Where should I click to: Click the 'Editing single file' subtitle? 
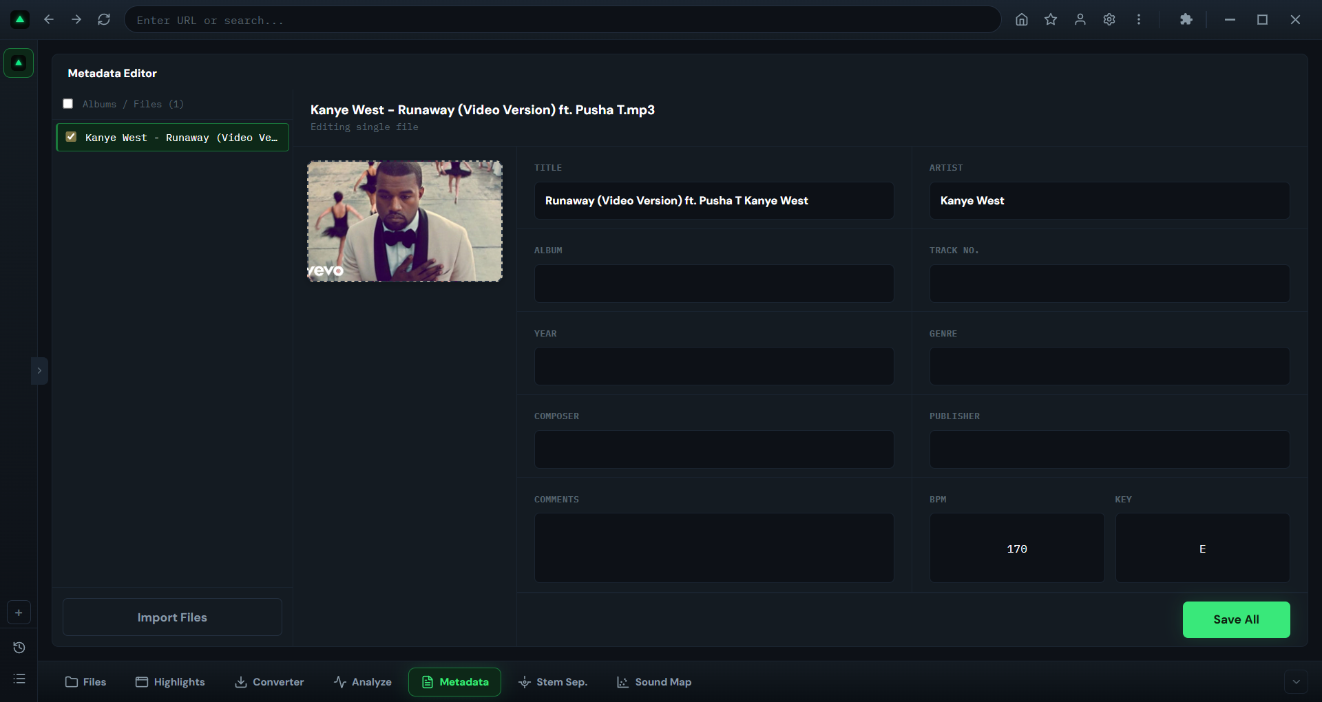(364, 127)
